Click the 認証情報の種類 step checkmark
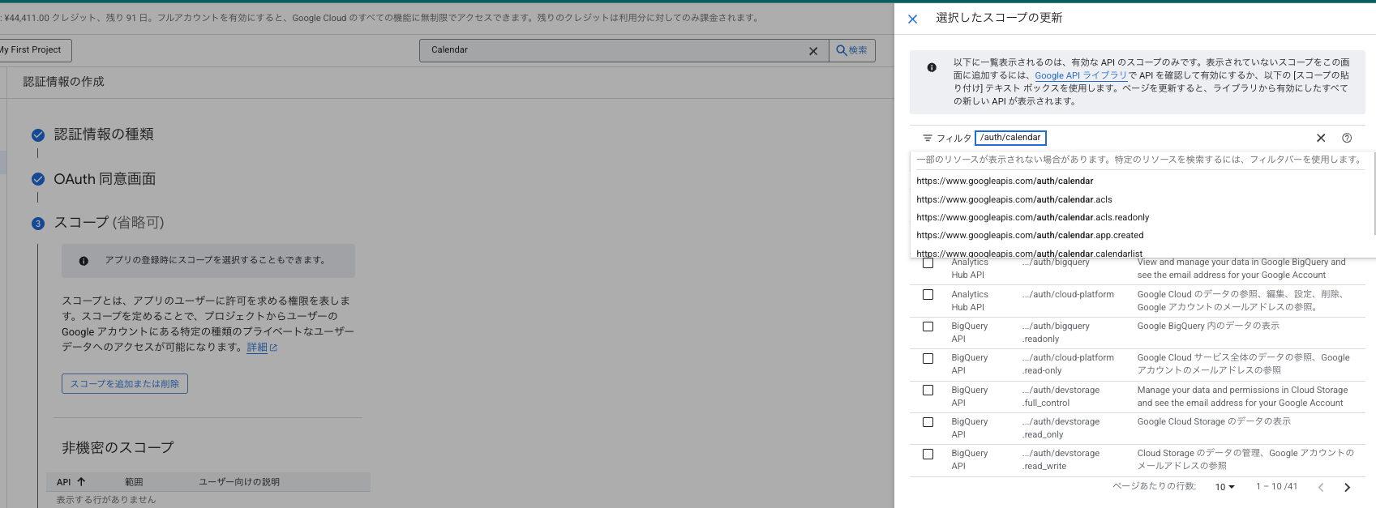Viewport: 1376px width, 508px height. click(37, 135)
